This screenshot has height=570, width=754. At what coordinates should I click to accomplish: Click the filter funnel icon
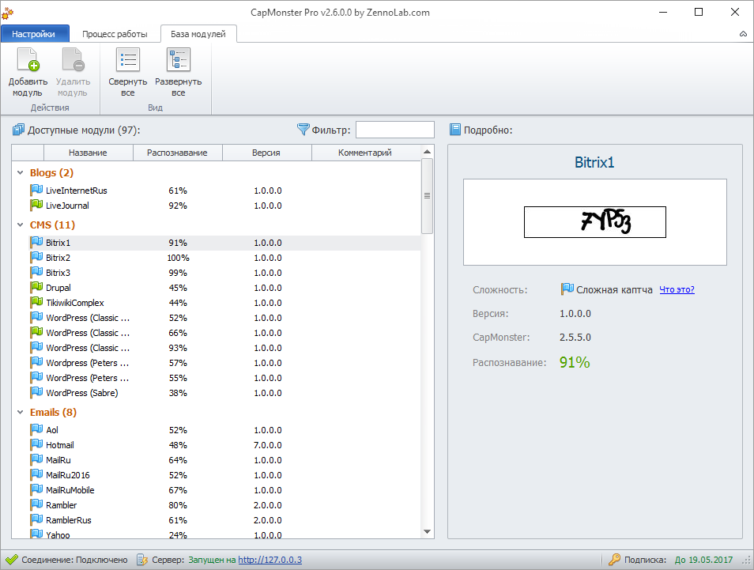click(x=303, y=130)
